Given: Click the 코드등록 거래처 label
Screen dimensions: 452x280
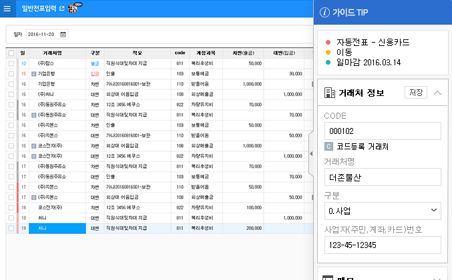Looking at the screenshot, I should coord(363,147).
